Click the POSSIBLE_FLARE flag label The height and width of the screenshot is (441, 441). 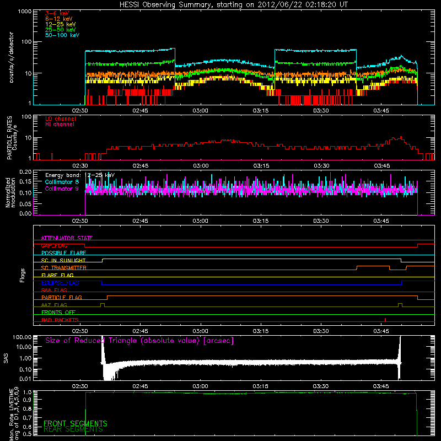click(x=63, y=253)
